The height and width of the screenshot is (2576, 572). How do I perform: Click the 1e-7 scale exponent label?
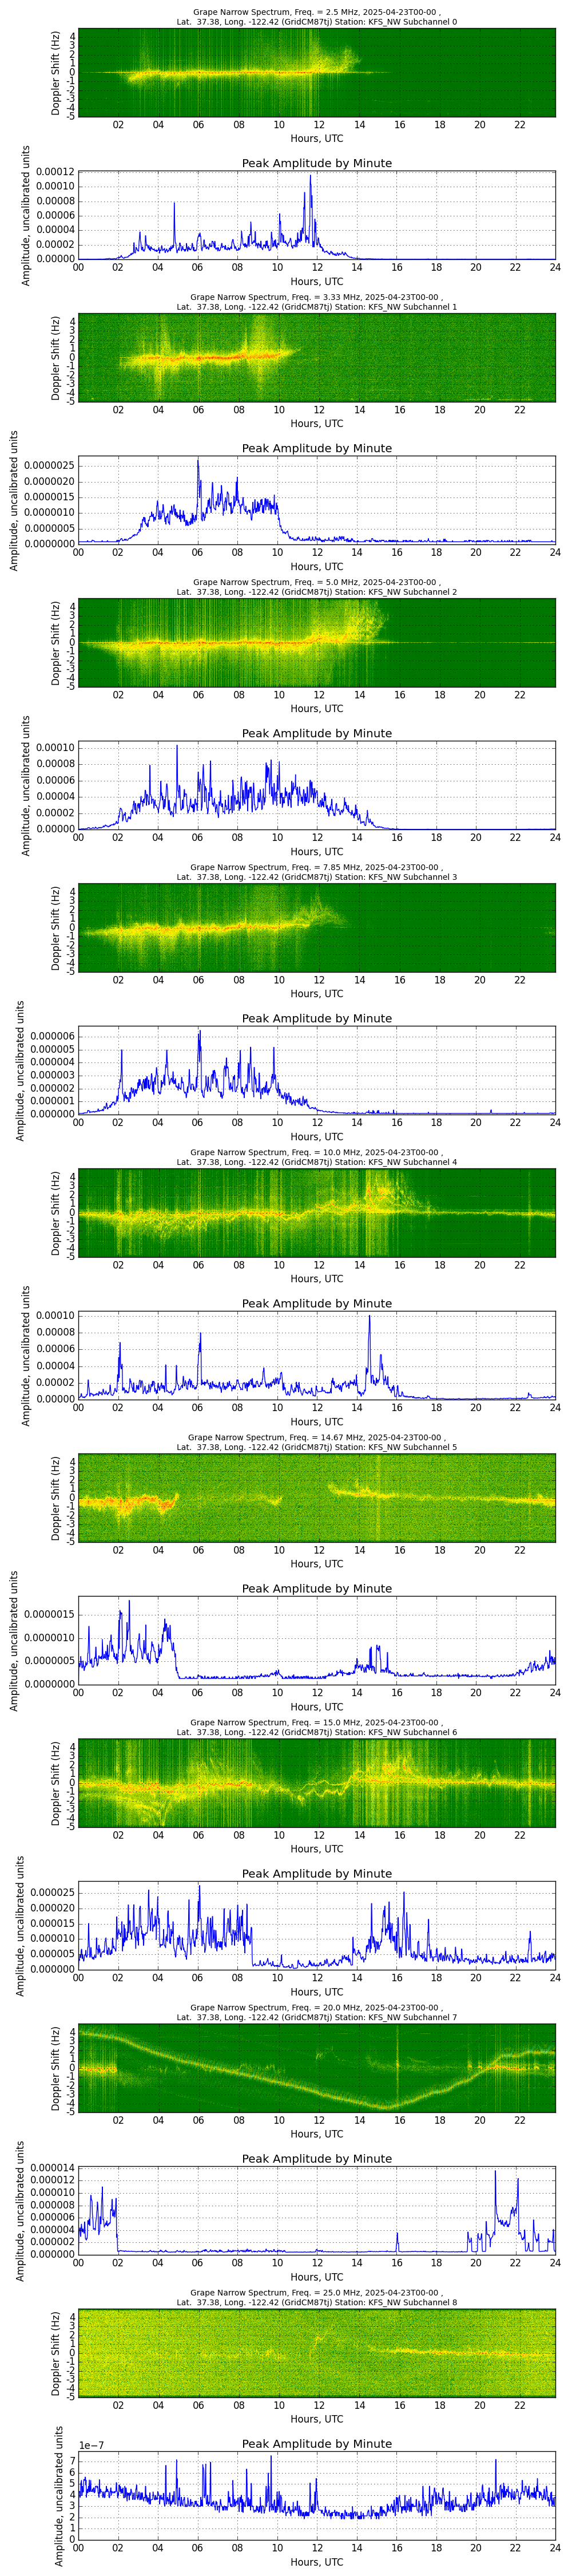(x=91, y=2445)
